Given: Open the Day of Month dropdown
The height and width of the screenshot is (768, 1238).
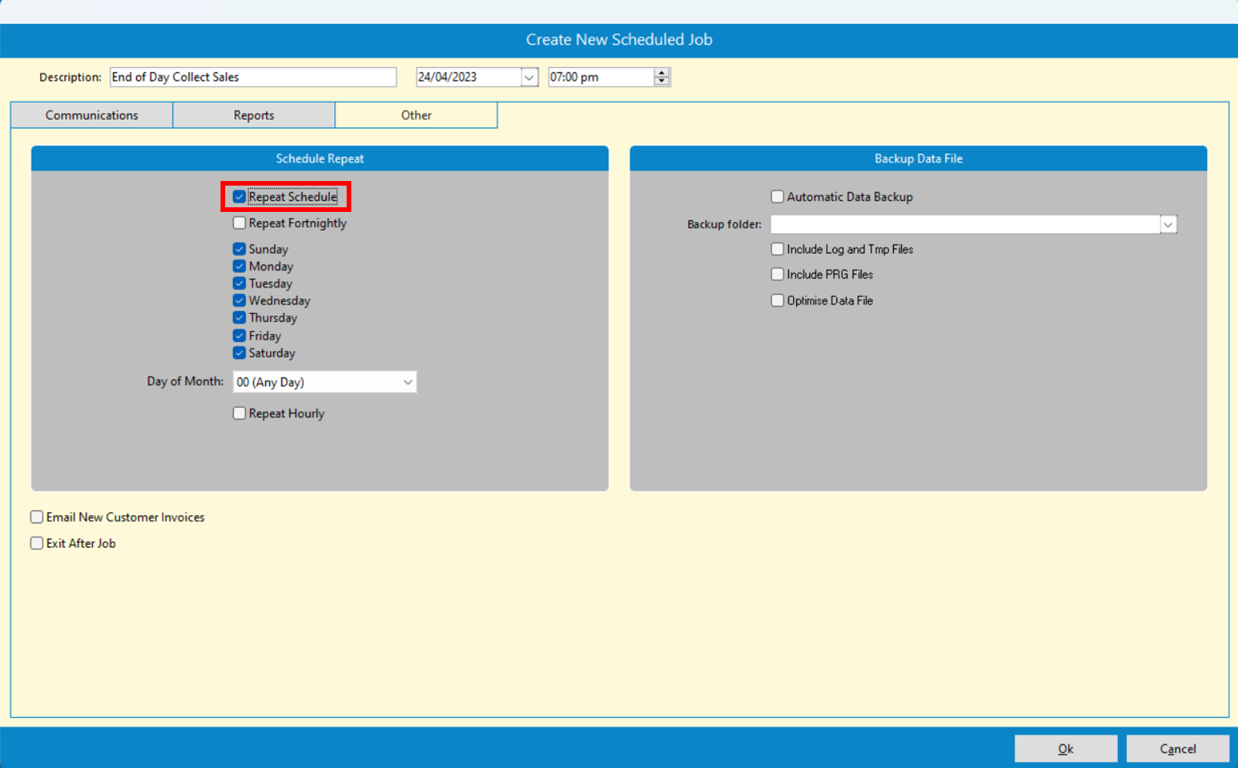Looking at the screenshot, I should click(407, 382).
